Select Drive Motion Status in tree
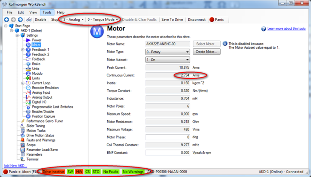This screenshot has height=177, width=311. tap(40, 135)
